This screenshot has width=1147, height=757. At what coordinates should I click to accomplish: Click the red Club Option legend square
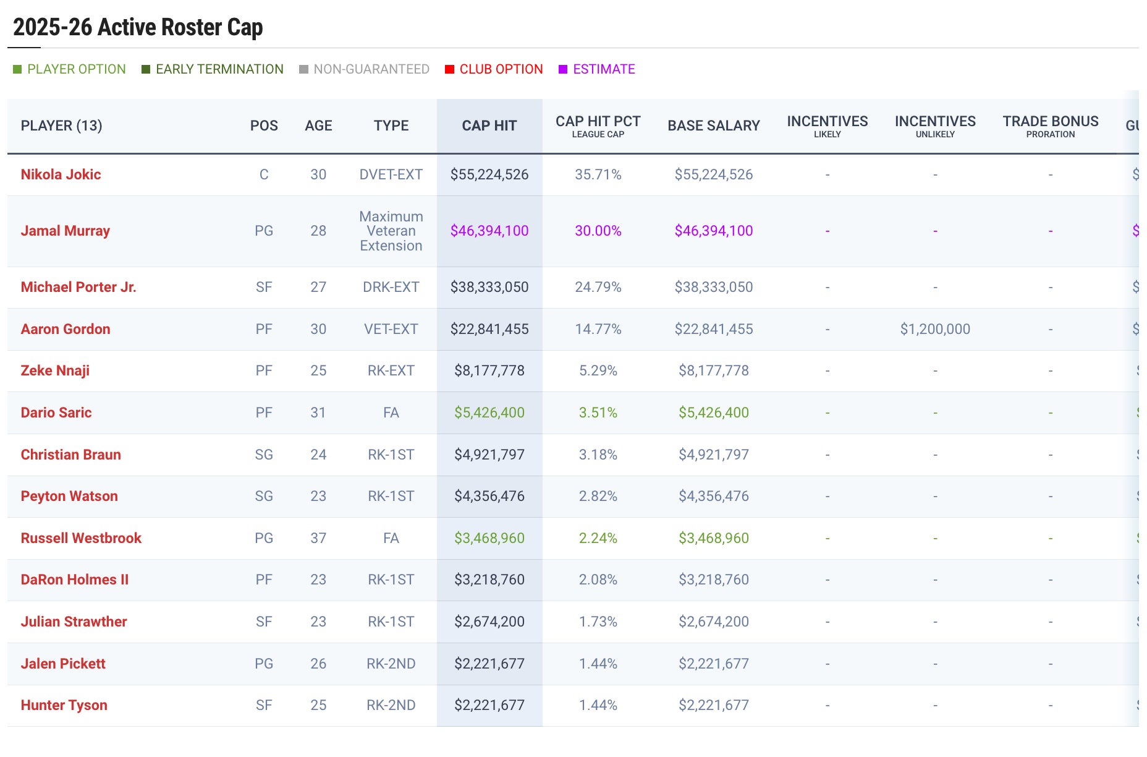(449, 69)
